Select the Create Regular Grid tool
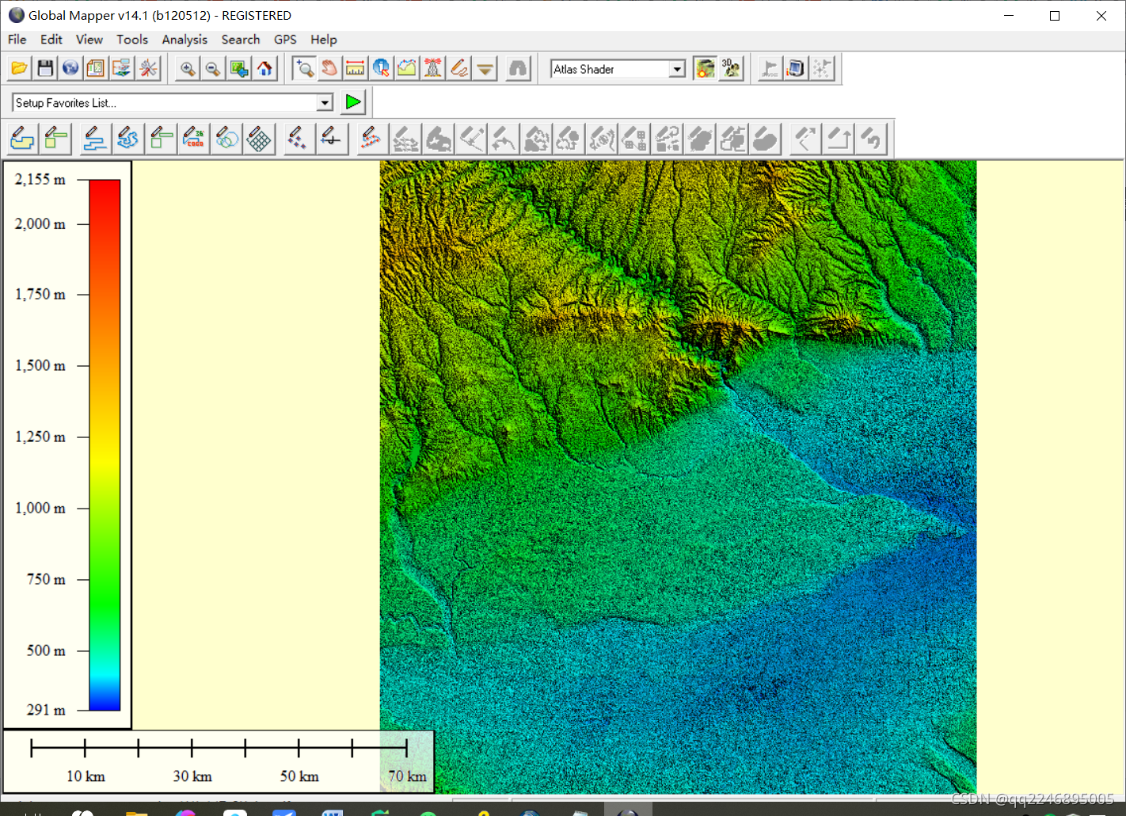Viewport: 1126px width, 816px height. click(259, 139)
